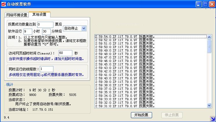Minimize the 自动投票软件 window
Screen dimensions: 216x122
(199, 4)
